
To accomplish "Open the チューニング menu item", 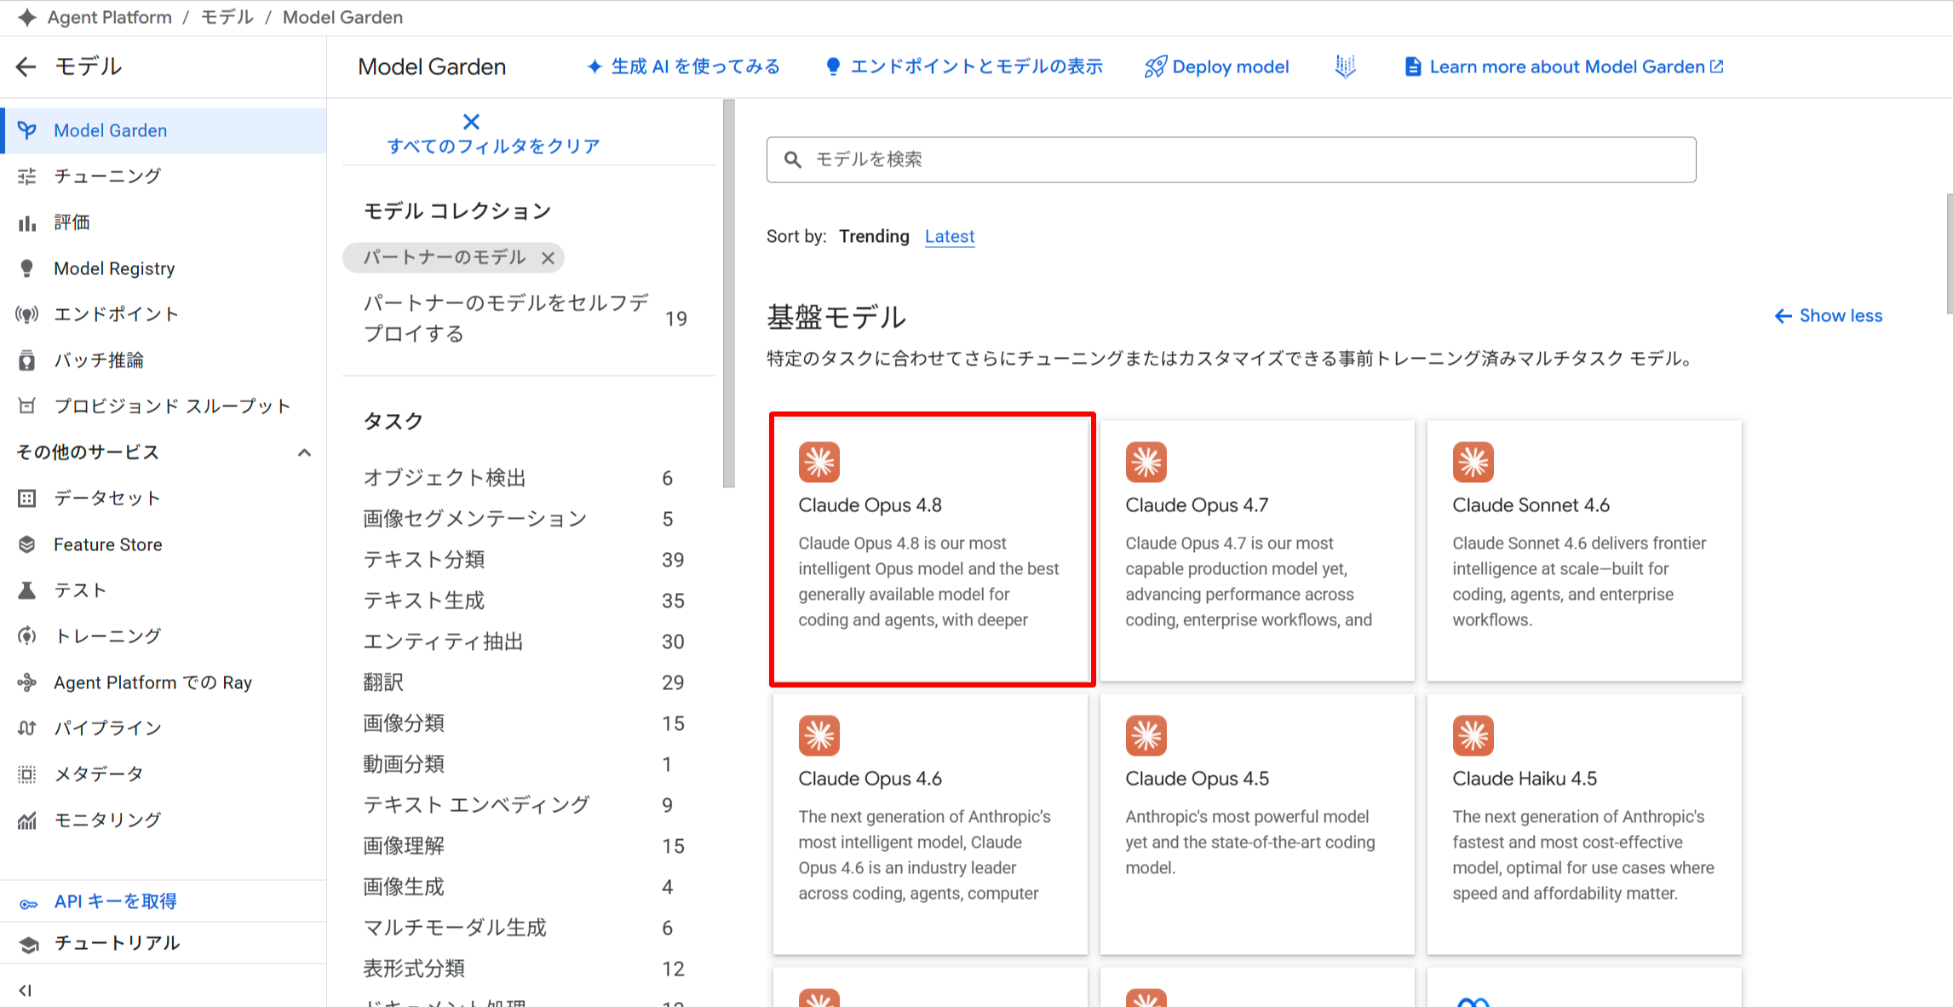I will point(164,176).
